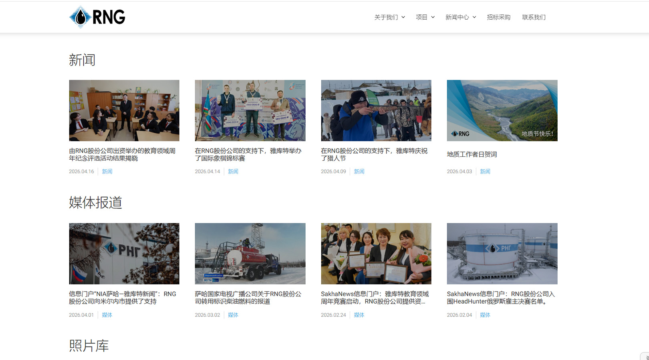The width and height of the screenshot is (649, 360).
Task: Open the 地质节快乐 greeting banner thumbnail
Action: click(x=502, y=110)
